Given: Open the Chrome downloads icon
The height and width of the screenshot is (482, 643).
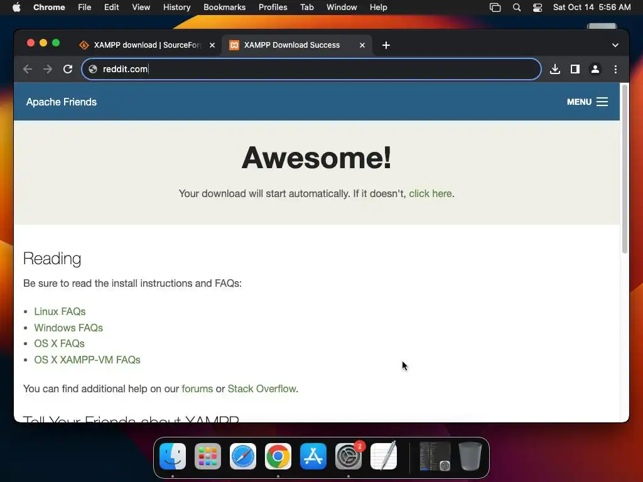Looking at the screenshot, I should (555, 69).
